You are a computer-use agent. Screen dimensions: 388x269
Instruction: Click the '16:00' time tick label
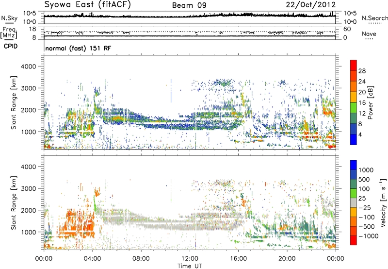pos(238,259)
